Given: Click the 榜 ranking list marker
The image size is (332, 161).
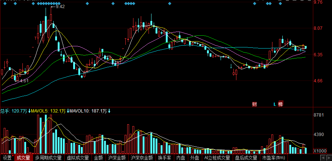Looking at the screenshot, I should click(281, 104).
